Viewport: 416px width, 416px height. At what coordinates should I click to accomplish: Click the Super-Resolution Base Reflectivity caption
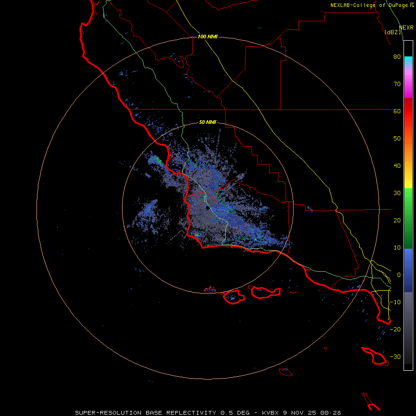coord(208,413)
